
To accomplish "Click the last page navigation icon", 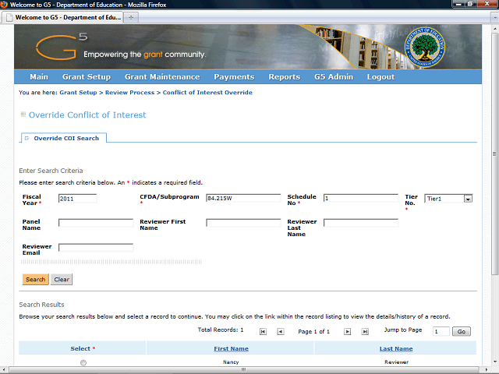I will tap(365, 331).
